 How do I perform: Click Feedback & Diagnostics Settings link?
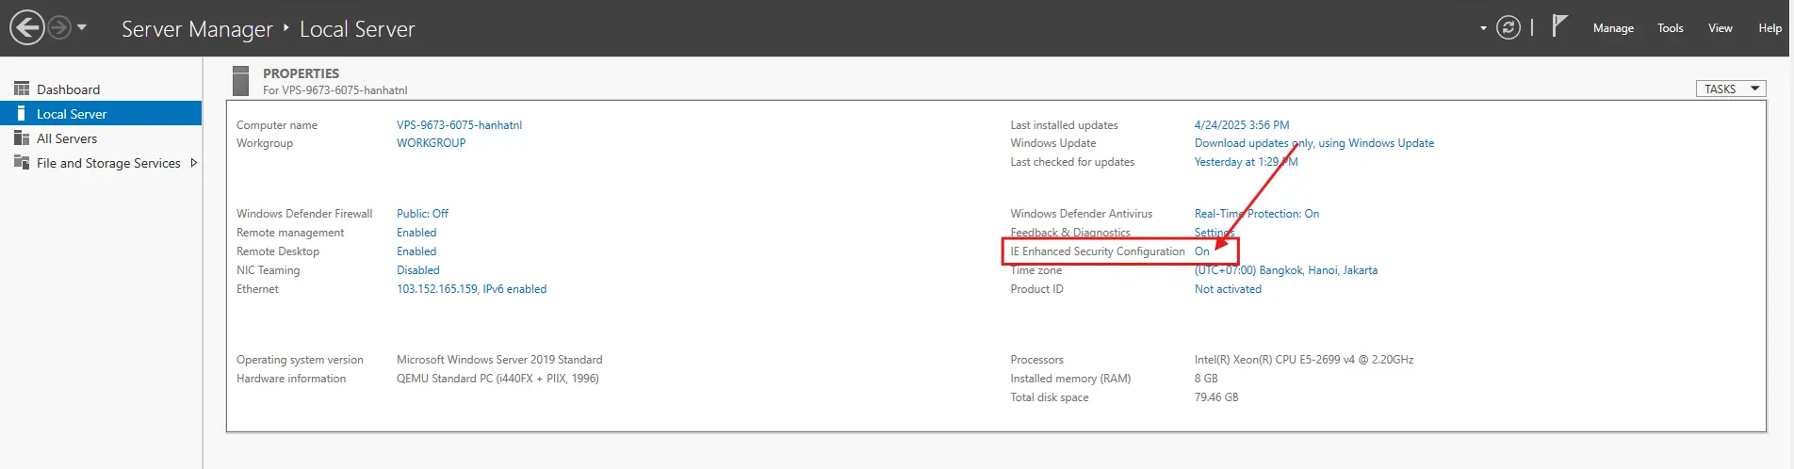1215,233
